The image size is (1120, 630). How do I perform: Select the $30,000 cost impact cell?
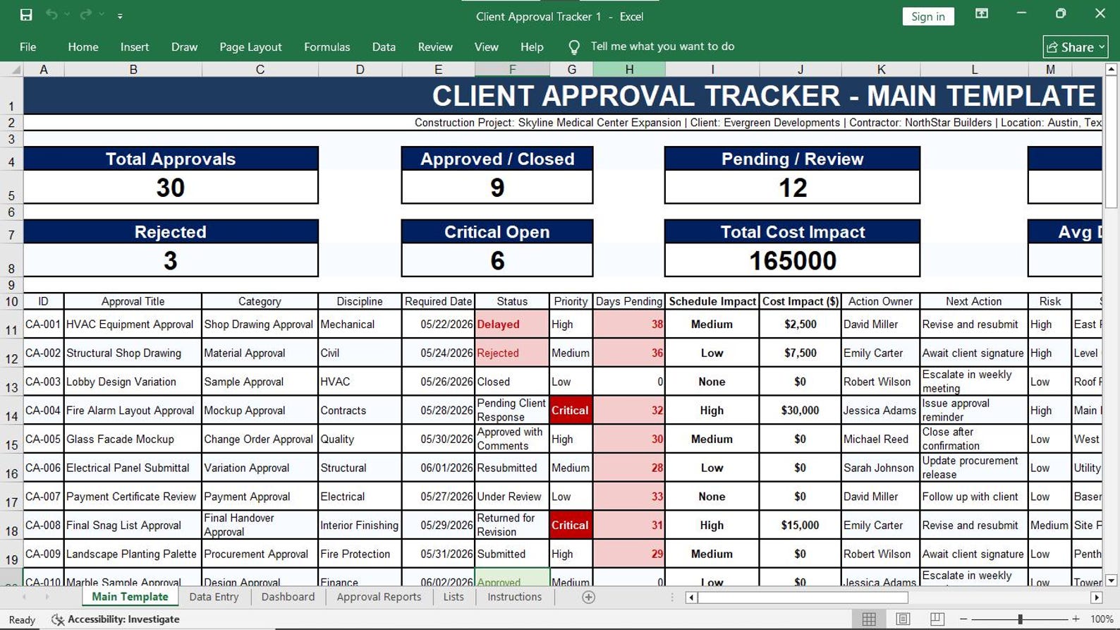[800, 411]
